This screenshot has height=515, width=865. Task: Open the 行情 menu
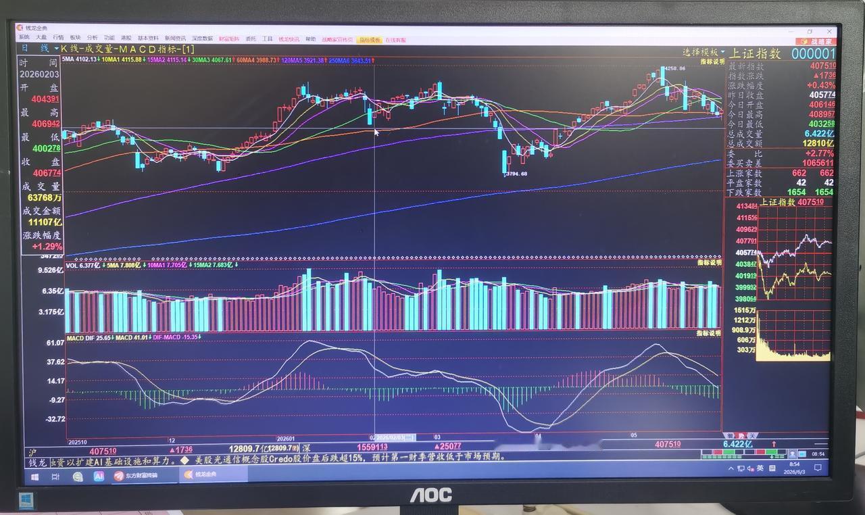(x=58, y=39)
